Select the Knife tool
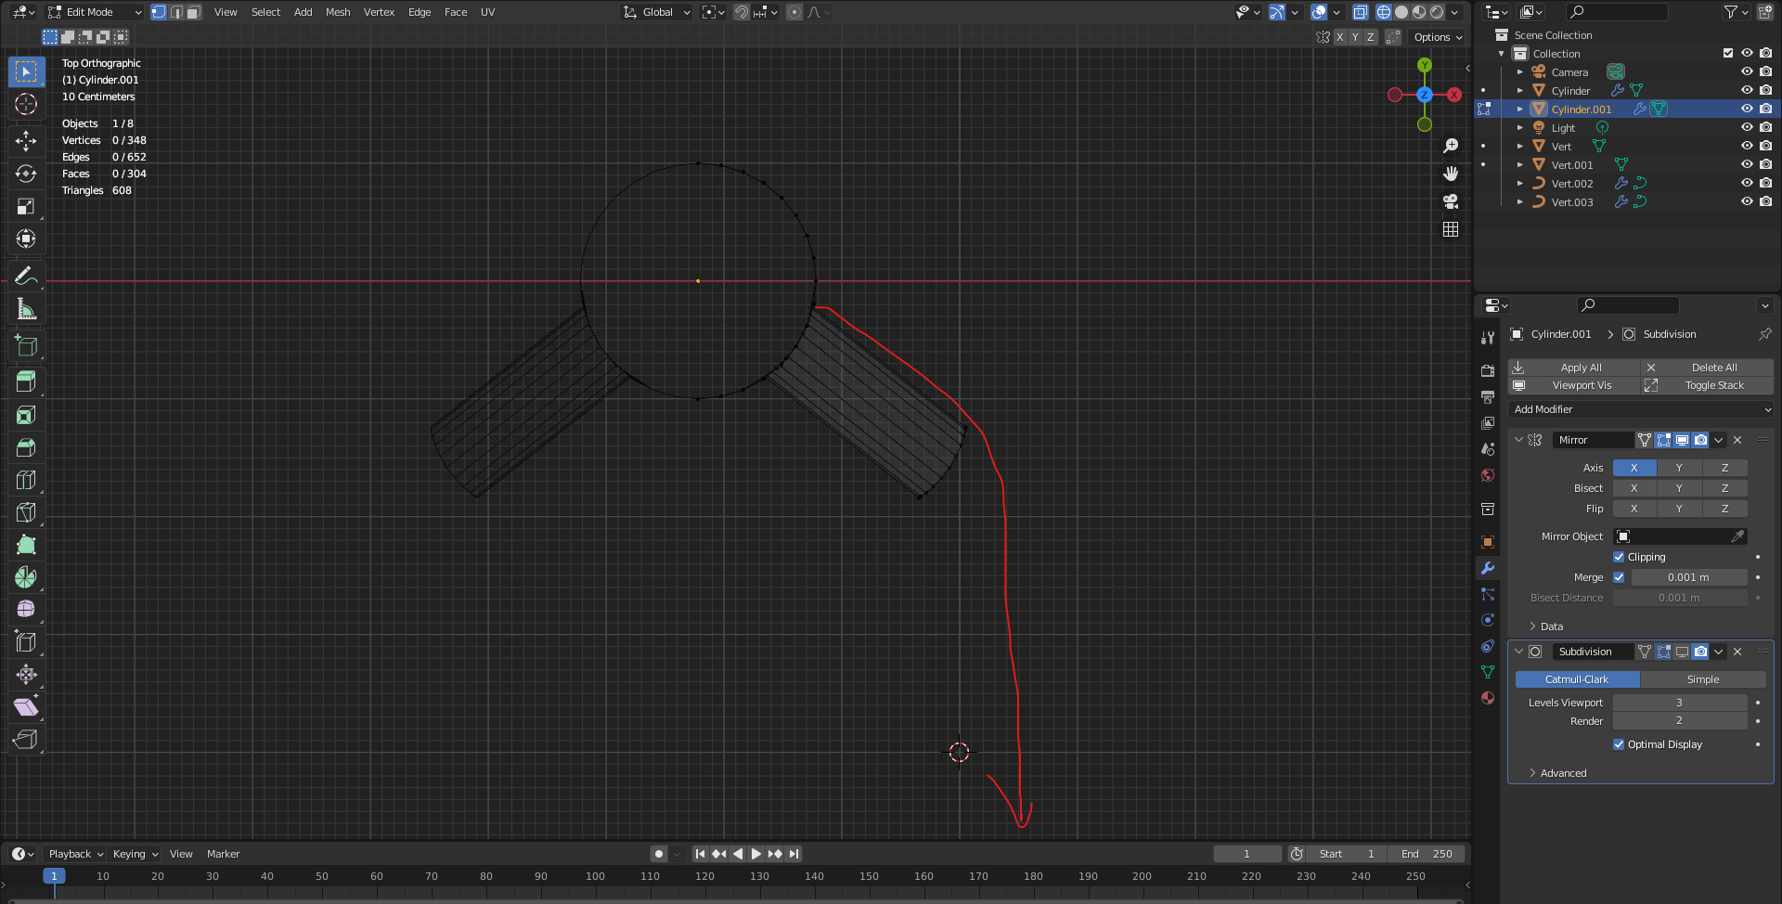 (x=26, y=512)
